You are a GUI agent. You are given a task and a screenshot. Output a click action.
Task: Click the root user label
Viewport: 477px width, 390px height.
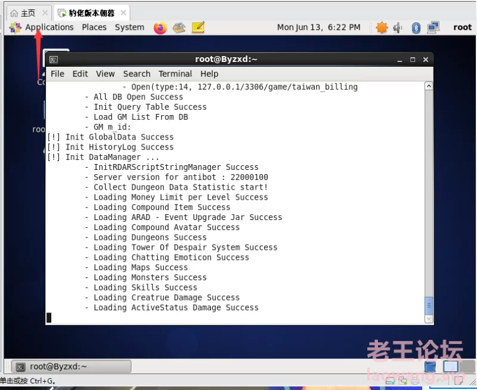(x=462, y=27)
